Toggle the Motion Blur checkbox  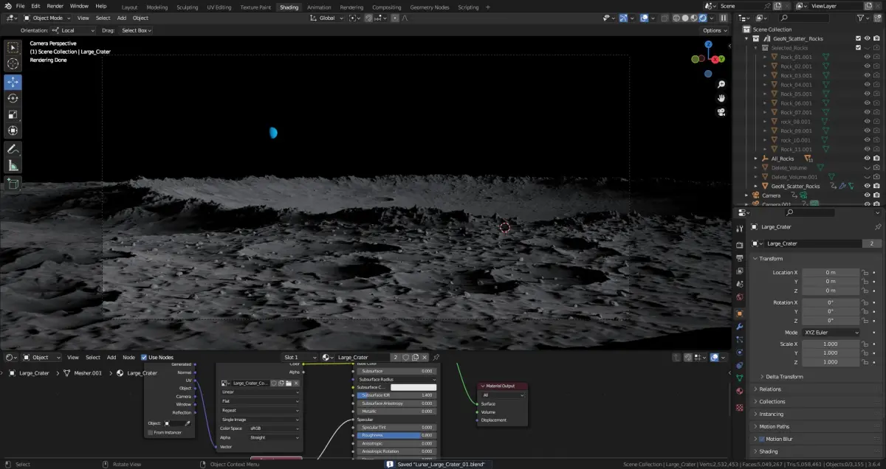761,439
